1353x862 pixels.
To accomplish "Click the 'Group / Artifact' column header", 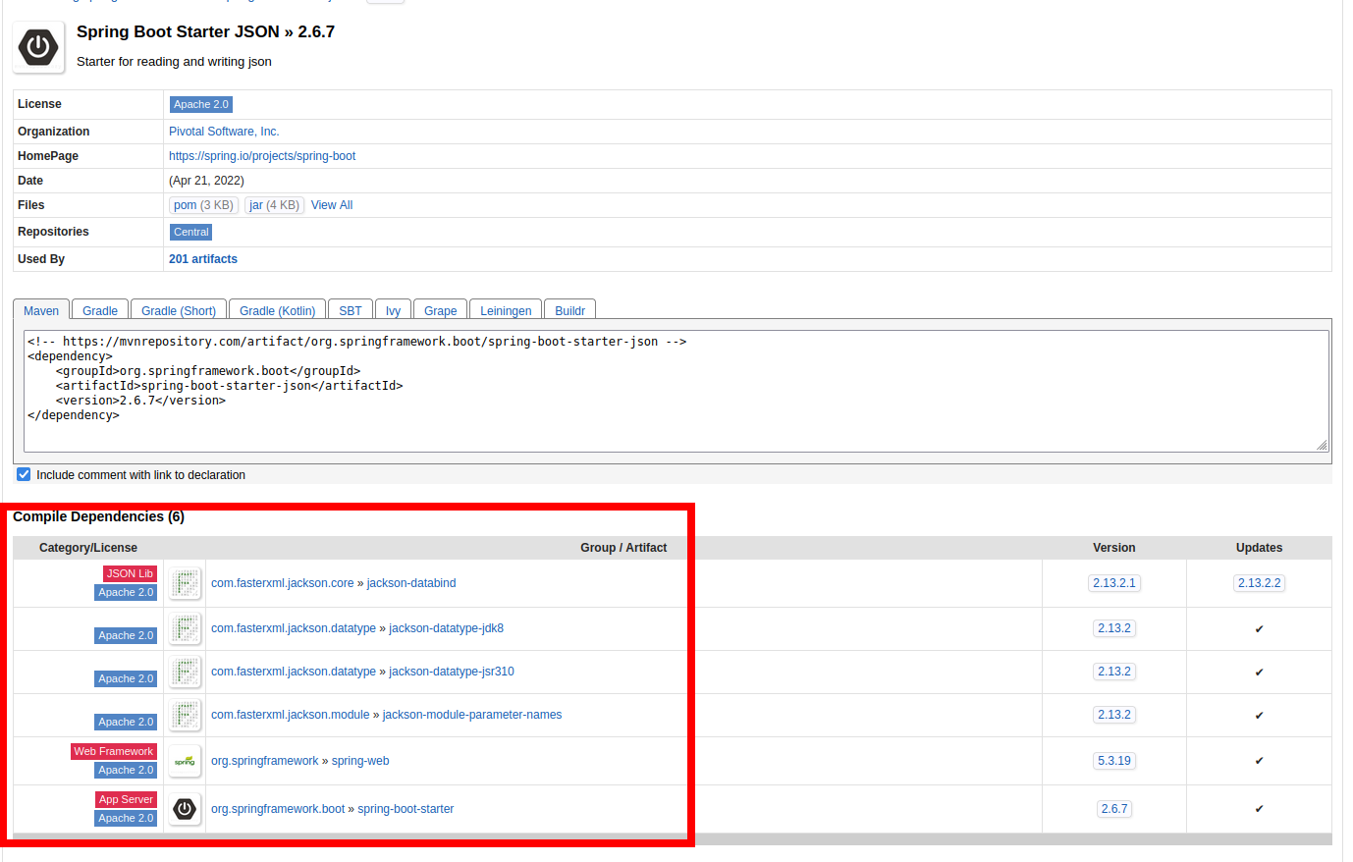I will [623, 548].
